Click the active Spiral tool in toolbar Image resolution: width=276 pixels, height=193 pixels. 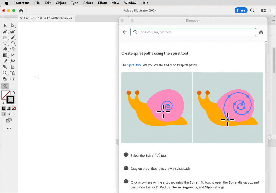pos(5,86)
